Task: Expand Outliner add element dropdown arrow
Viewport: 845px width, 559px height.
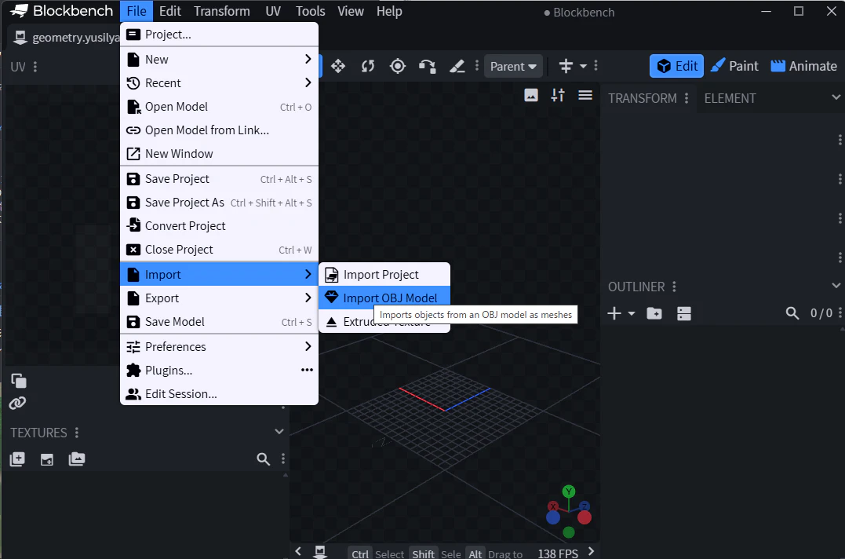Action: (632, 313)
